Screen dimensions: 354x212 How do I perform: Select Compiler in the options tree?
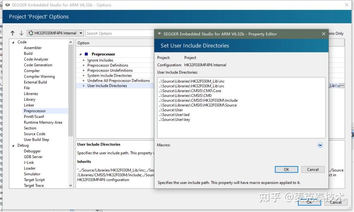(x=32, y=71)
